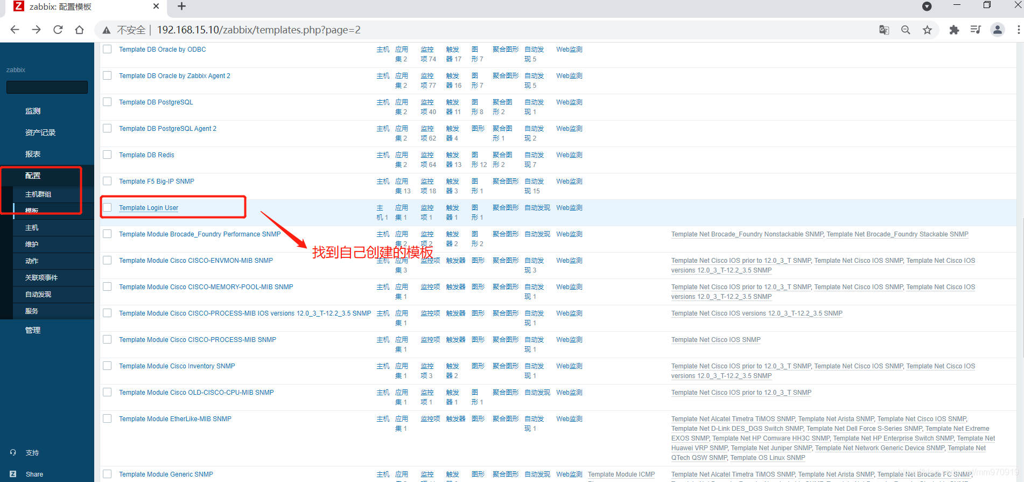Viewport: 1024px width, 482px height.
Task: Open 主机 1 link for Template Login User
Action: (382, 212)
